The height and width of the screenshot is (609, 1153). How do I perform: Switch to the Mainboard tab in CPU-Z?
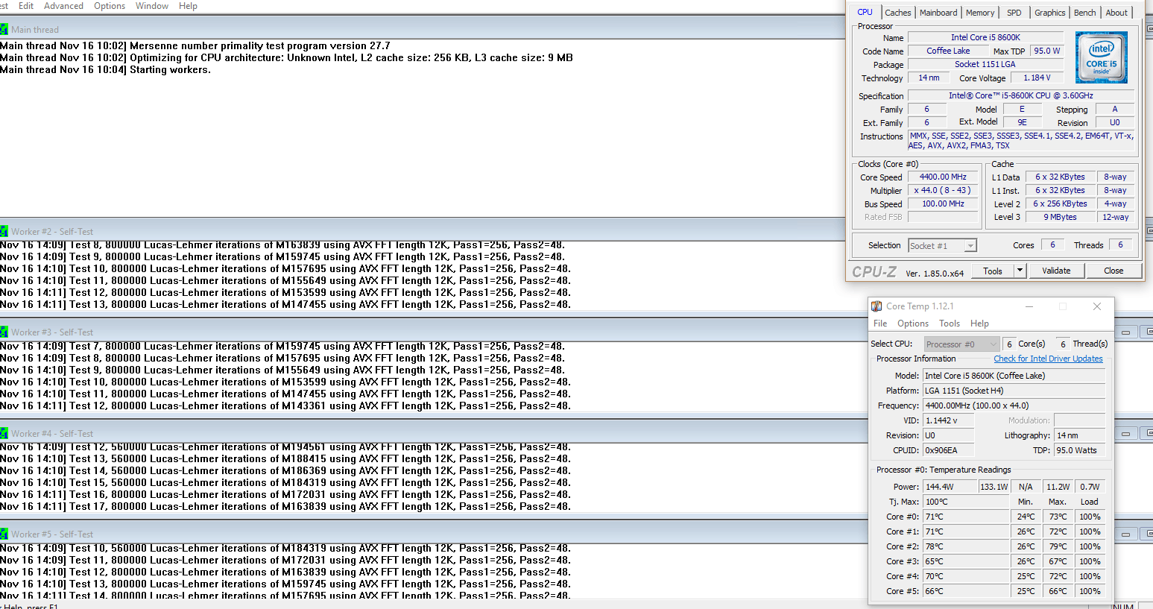click(938, 13)
